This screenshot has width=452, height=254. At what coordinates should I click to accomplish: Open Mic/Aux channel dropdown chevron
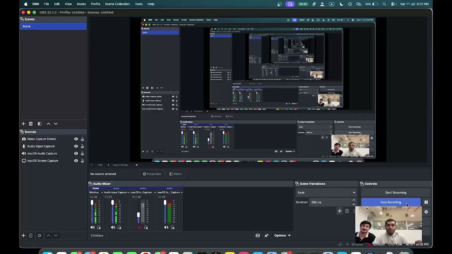tap(102, 193)
